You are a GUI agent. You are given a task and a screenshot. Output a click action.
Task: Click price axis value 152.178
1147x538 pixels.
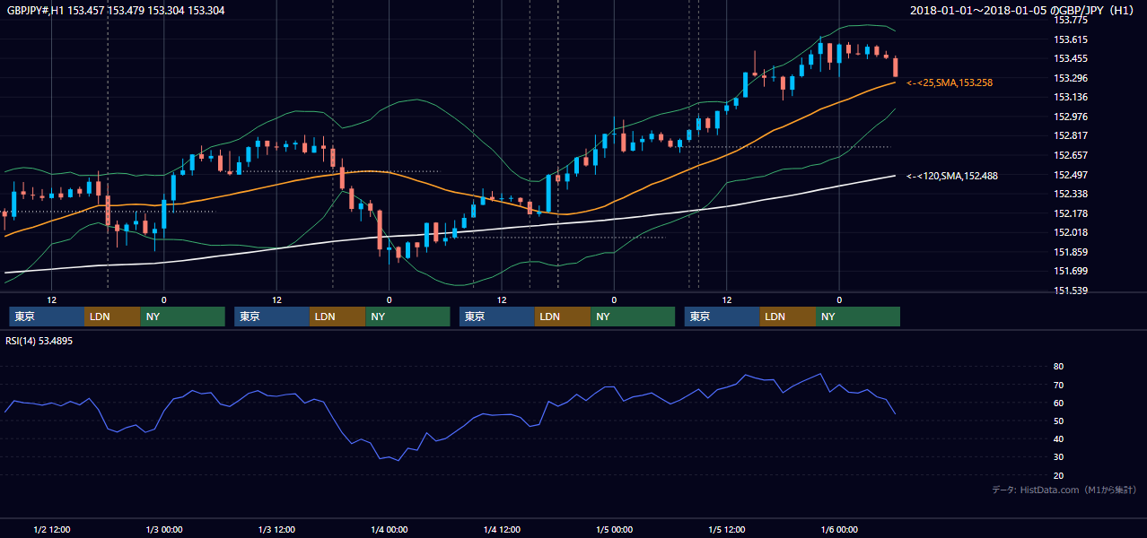[x=1071, y=213]
